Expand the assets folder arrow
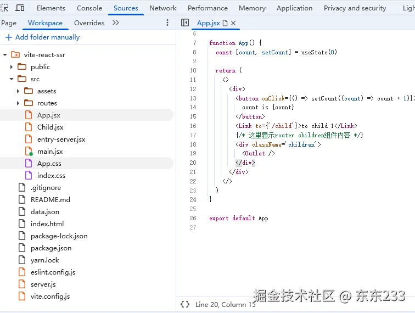Screen dimensions: 415x313 [x=18, y=91]
